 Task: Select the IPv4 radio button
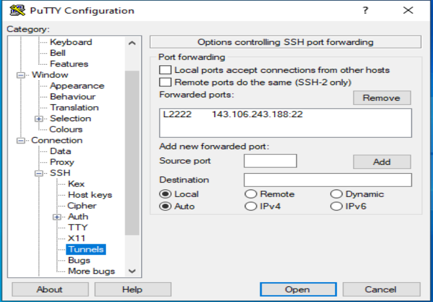click(x=251, y=206)
